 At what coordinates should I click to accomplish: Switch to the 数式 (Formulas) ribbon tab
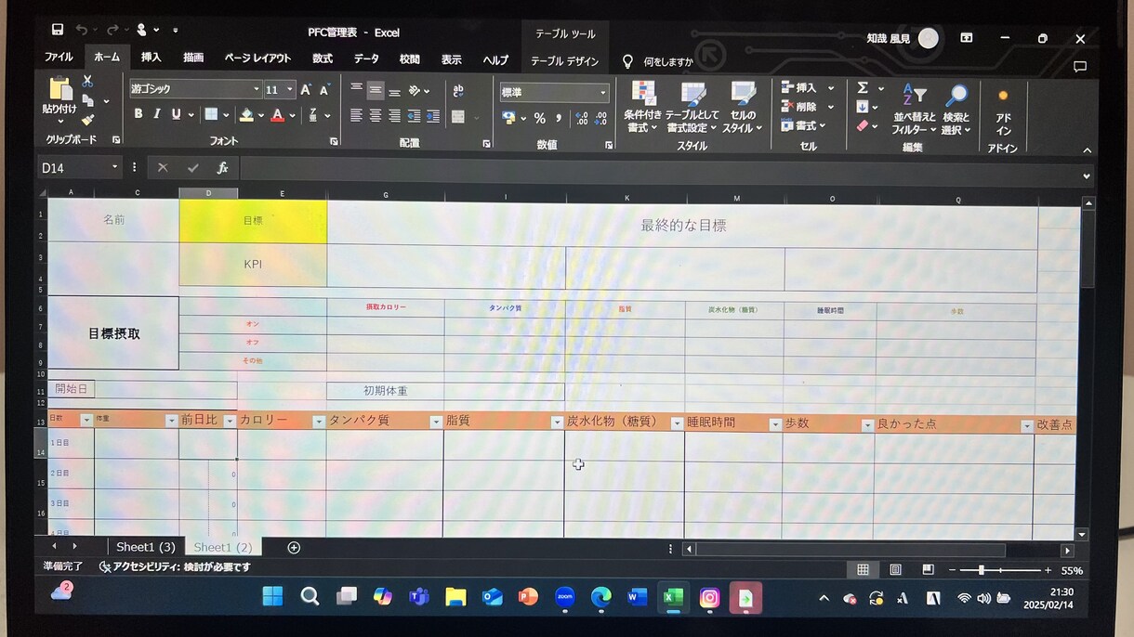point(323,58)
